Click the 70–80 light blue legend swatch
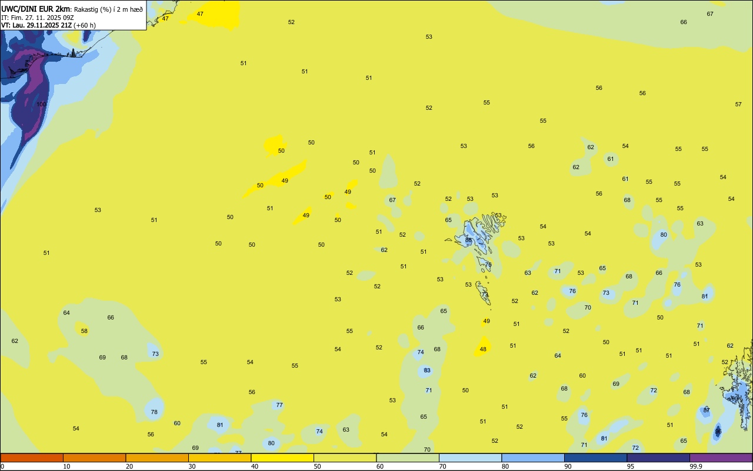 tap(470, 457)
